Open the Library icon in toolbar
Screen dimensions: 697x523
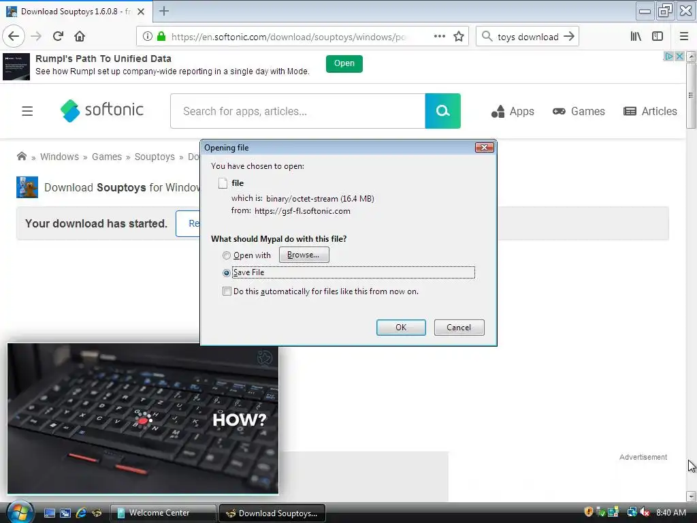[636, 37]
